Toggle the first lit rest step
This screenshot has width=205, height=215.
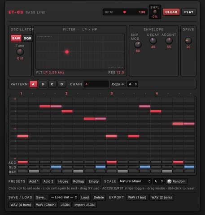tap(34, 172)
